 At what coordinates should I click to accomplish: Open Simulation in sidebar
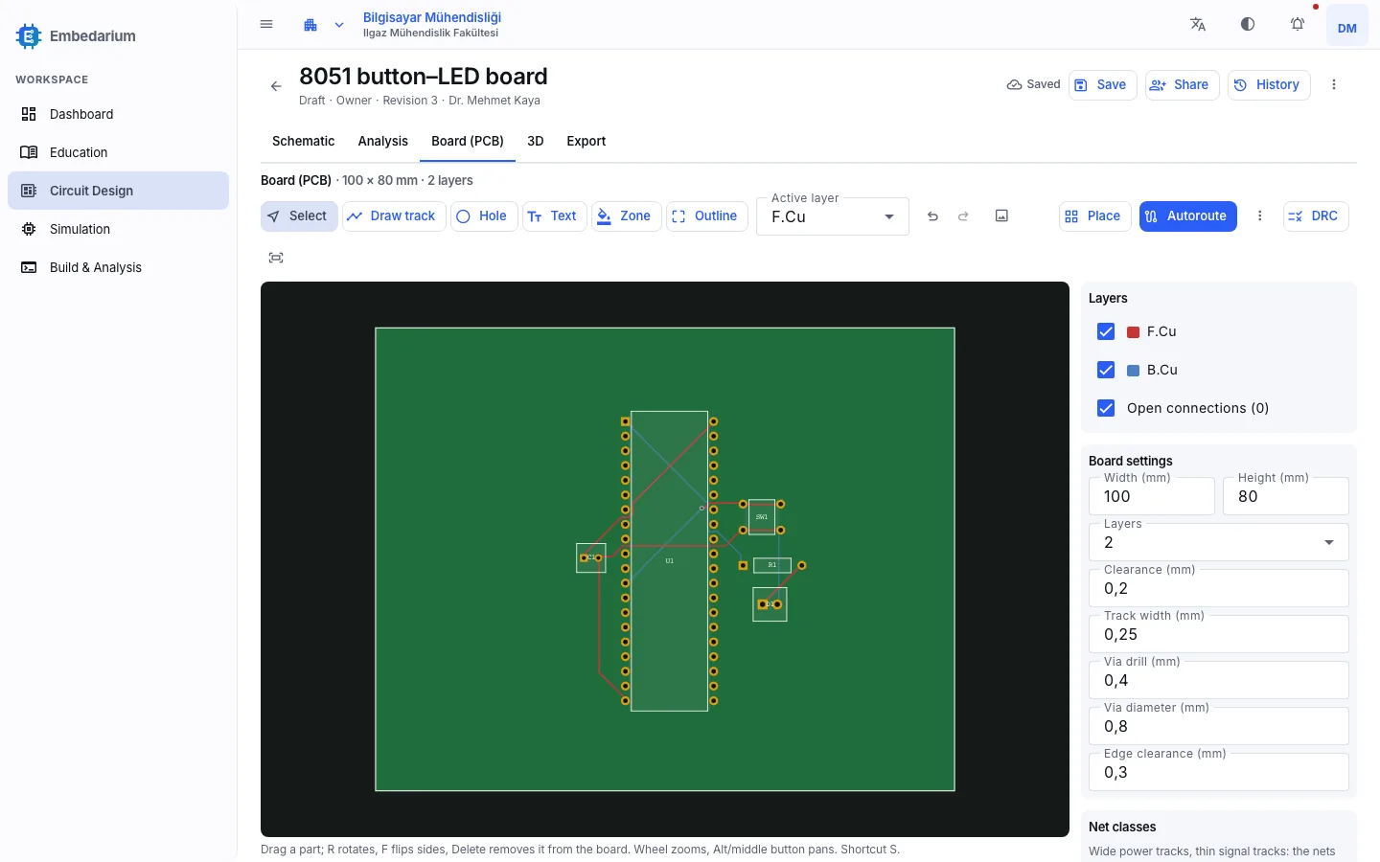(x=119, y=229)
